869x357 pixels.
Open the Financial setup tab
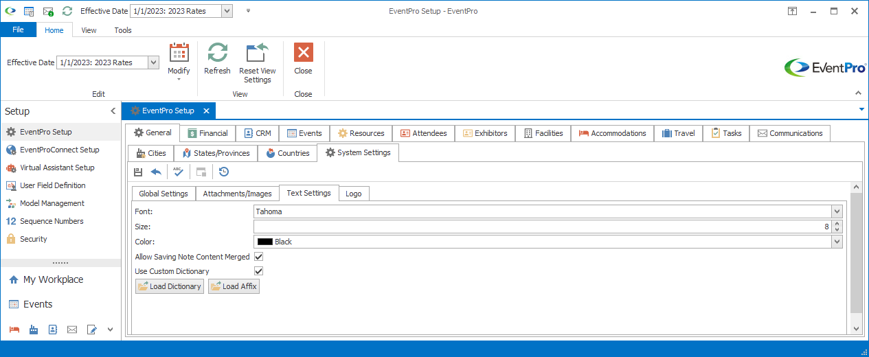coord(207,133)
